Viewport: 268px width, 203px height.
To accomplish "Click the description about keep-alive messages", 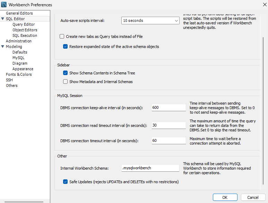I will 222,108.
